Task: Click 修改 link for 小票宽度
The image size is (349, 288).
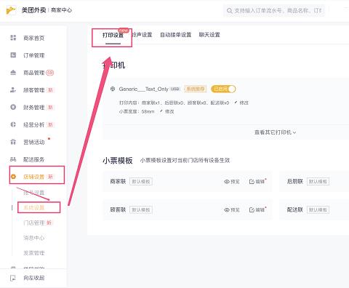Action: (169, 111)
